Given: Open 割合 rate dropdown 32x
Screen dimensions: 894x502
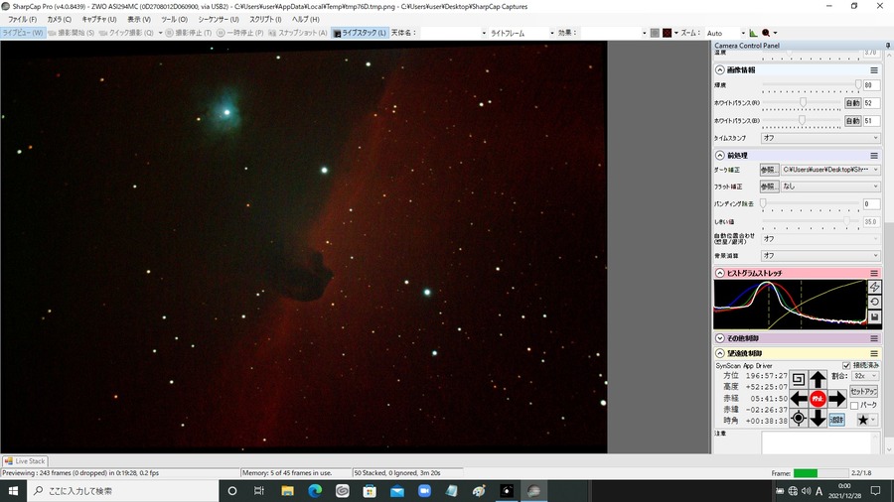Looking at the screenshot, I should [865, 376].
